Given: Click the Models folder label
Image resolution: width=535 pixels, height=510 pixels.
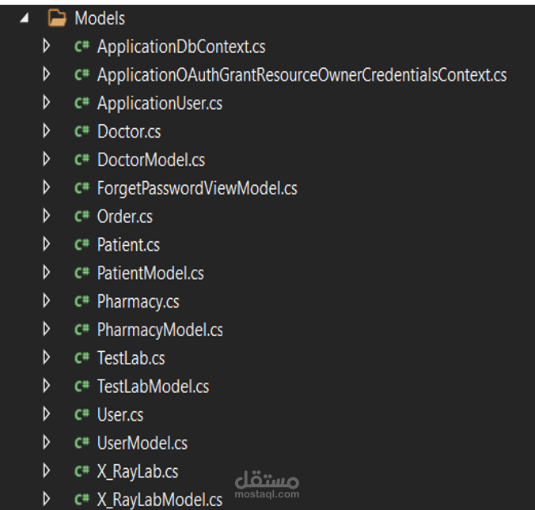Looking at the screenshot, I should [x=100, y=18].
